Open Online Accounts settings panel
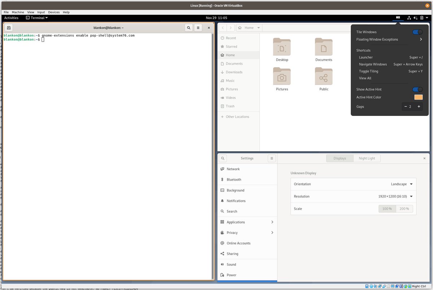Screen dimensions: 433x290 click(x=247, y=243)
